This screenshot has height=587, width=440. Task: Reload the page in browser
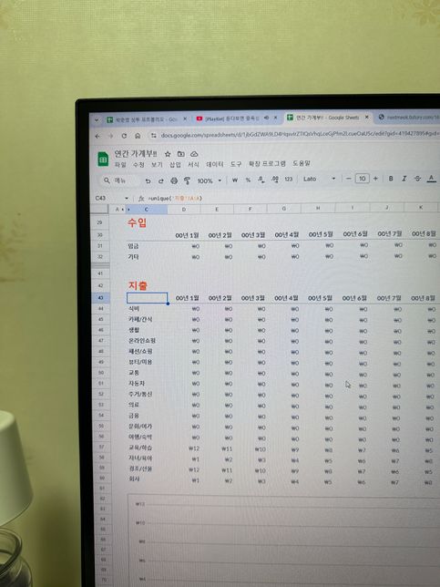124,136
